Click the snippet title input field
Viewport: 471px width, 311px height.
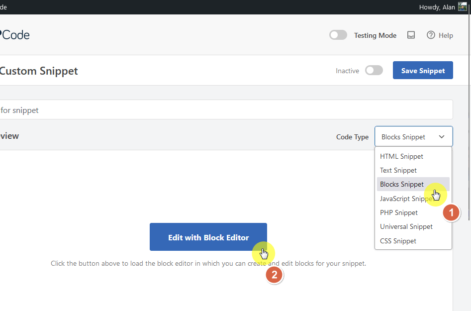tap(226, 109)
